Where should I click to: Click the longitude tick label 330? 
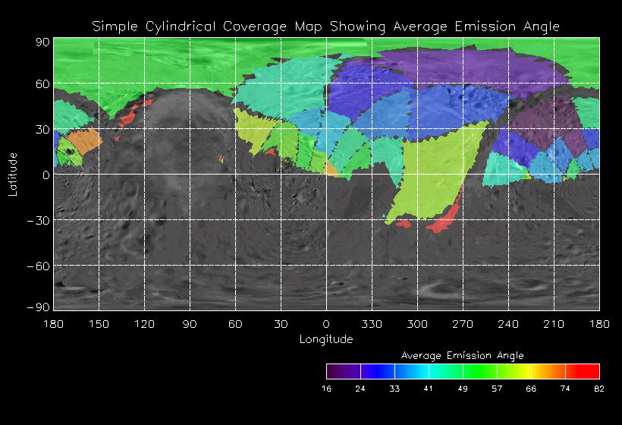[x=372, y=324]
